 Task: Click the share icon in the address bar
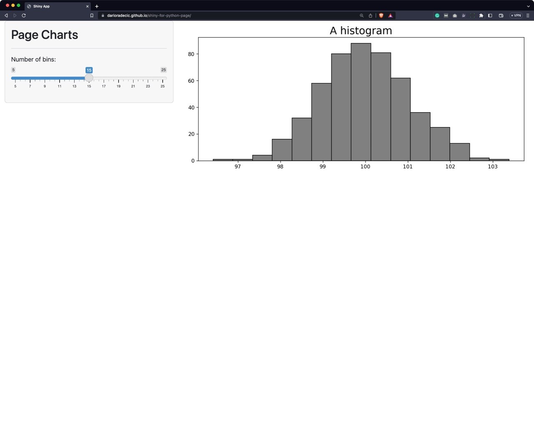370,15
